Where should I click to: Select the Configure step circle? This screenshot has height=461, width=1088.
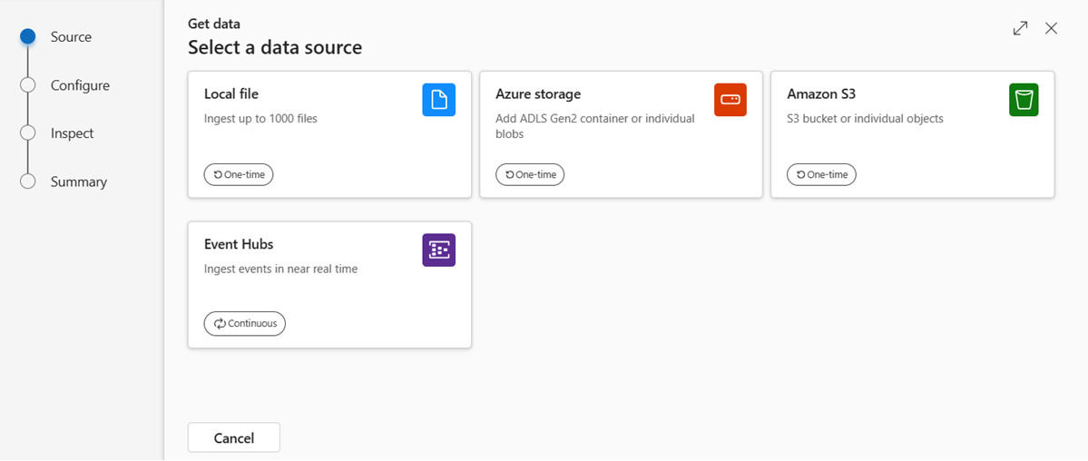coord(28,84)
